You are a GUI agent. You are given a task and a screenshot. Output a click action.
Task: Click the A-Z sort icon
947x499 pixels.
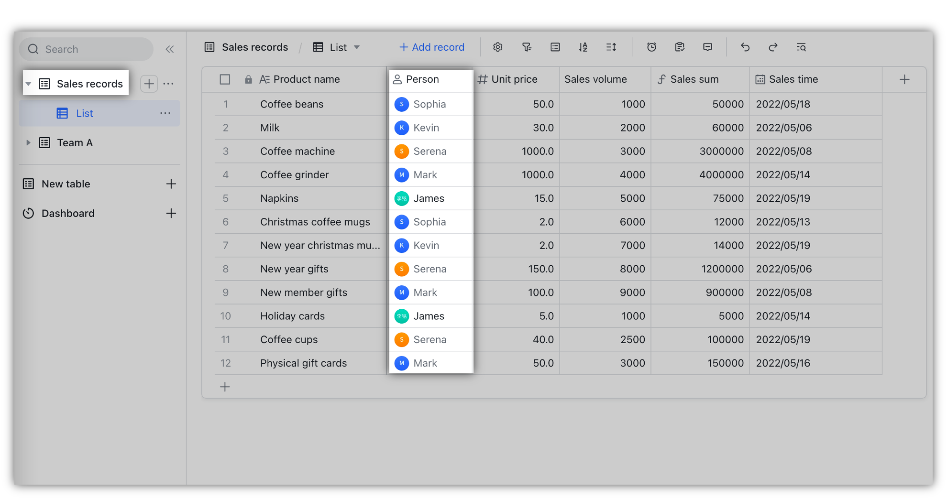[x=583, y=47]
